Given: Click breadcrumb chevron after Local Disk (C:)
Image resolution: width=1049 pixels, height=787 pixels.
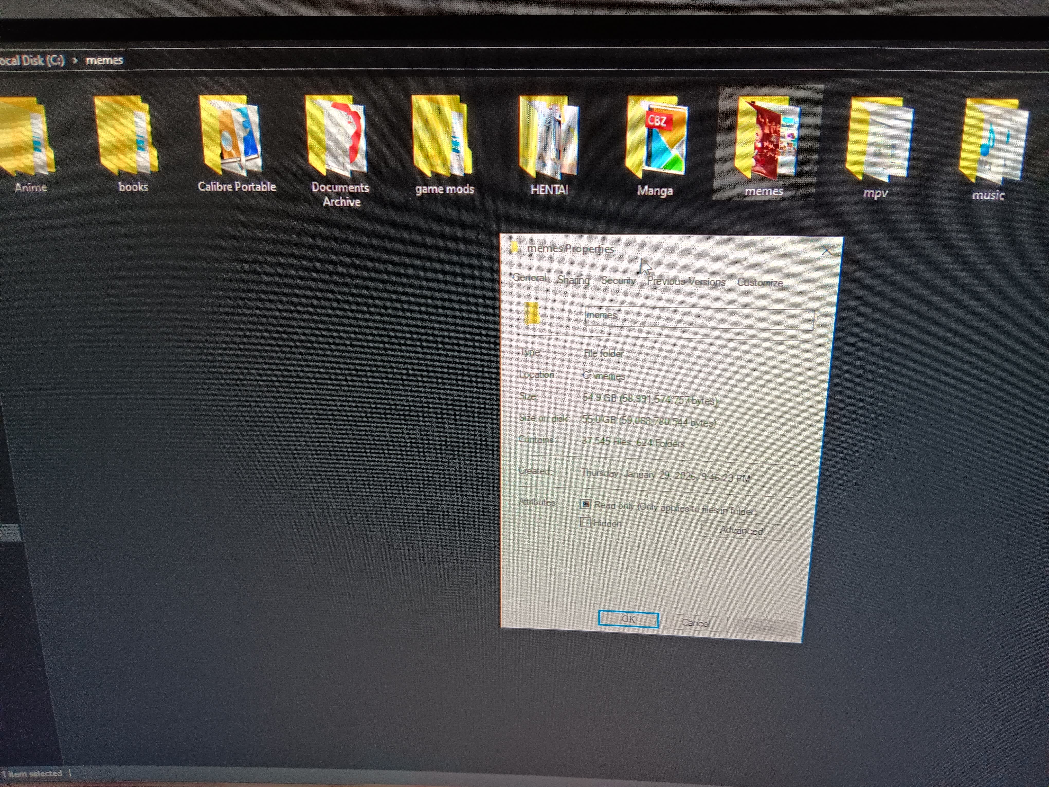Looking at the screenshot, I should point(75,61).
